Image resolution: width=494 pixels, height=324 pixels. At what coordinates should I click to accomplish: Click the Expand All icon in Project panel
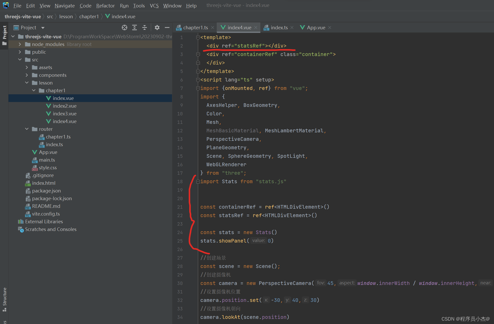point(135,27)
